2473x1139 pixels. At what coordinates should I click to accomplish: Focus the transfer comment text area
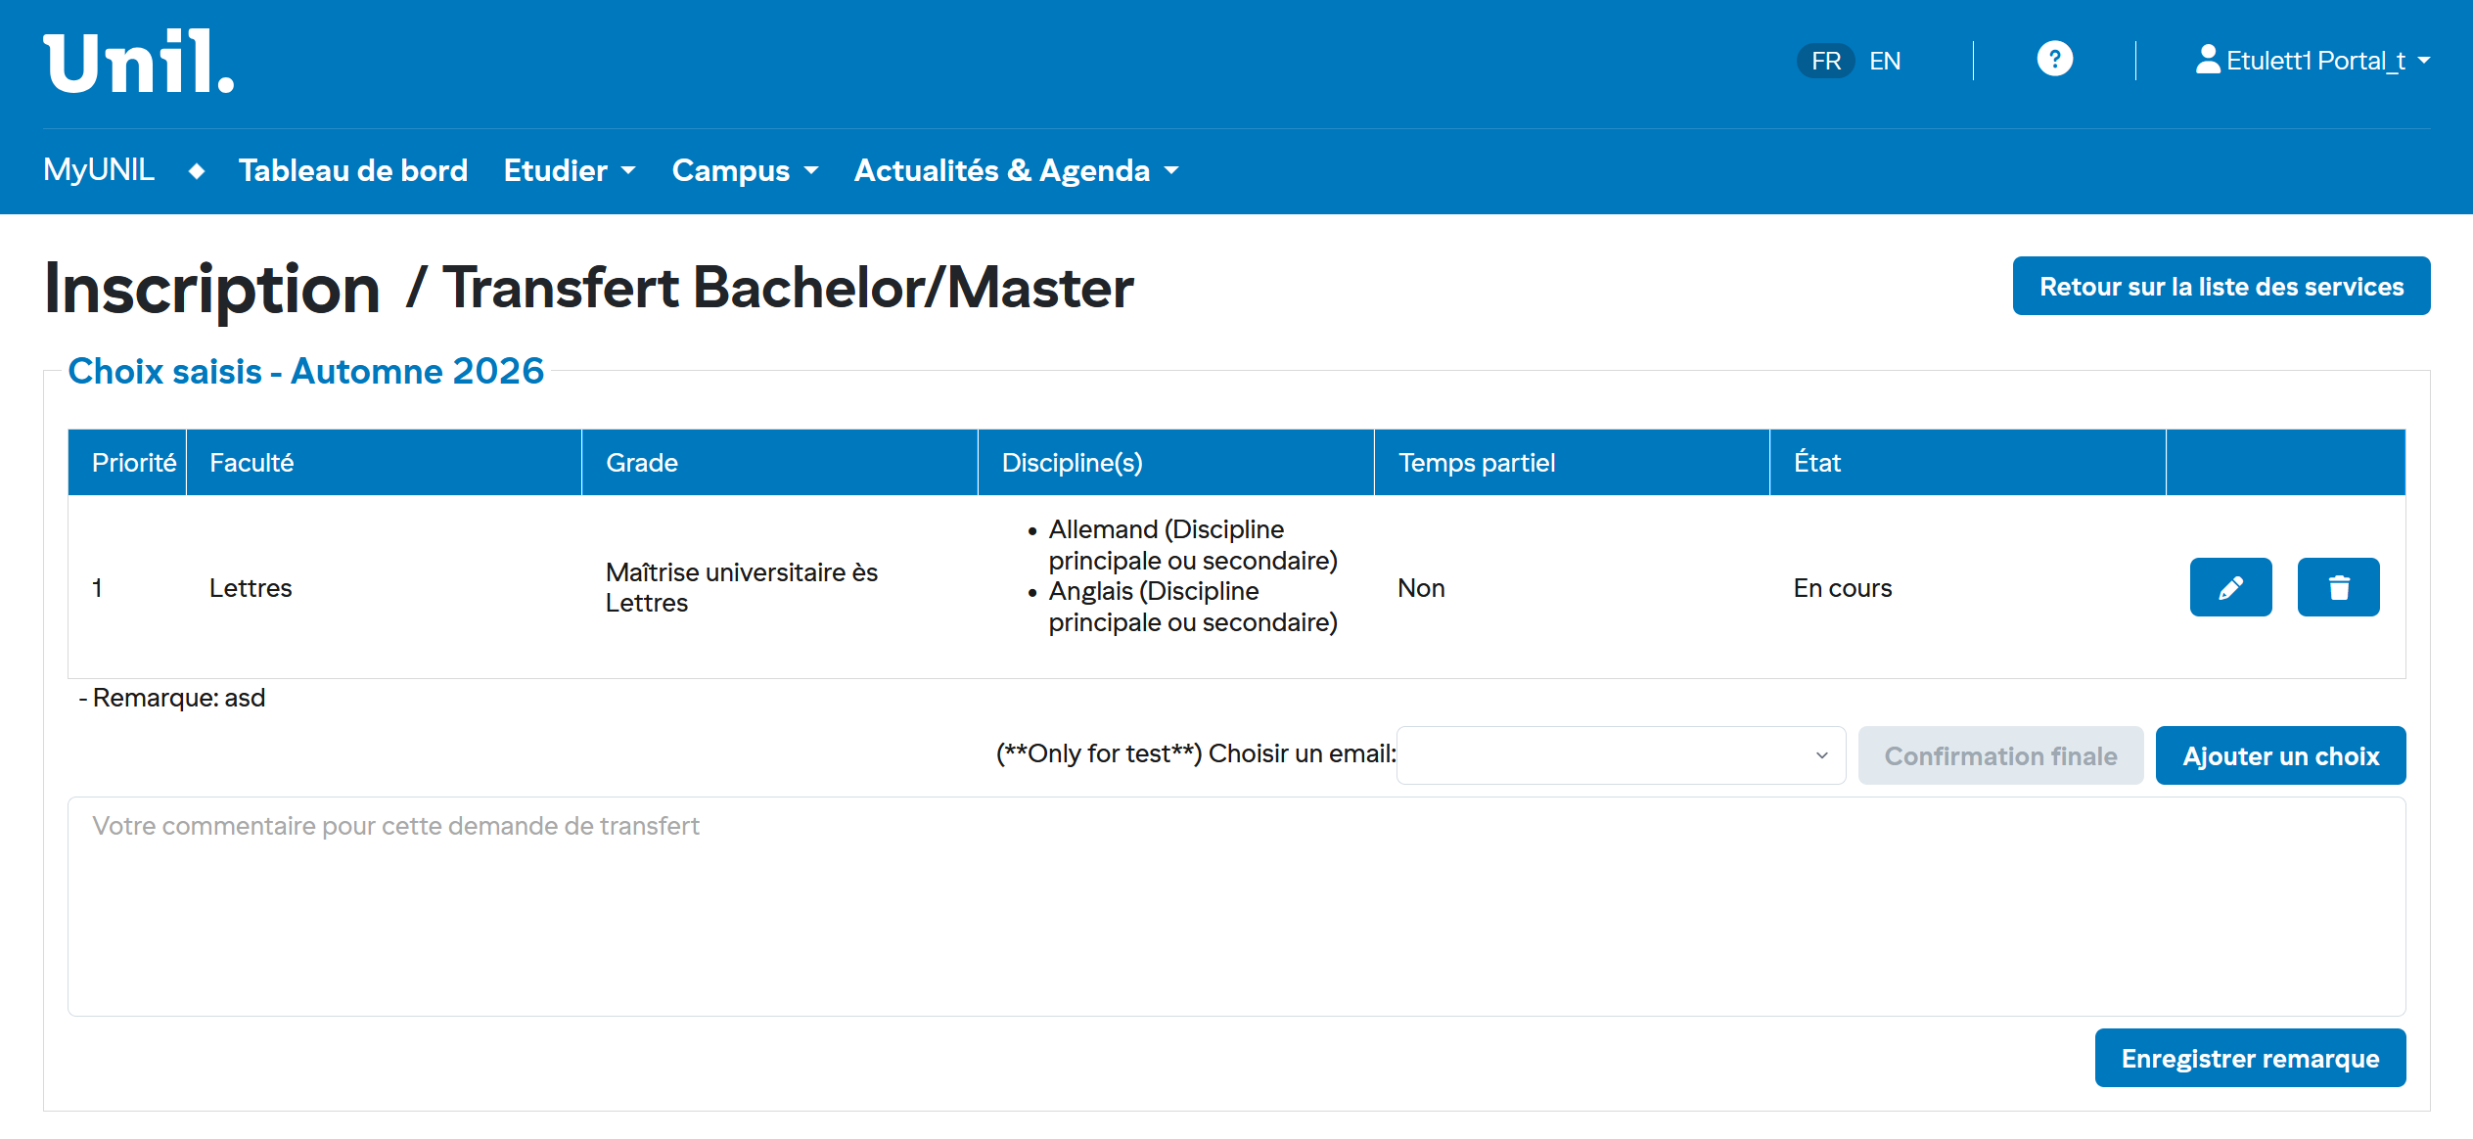(x=1236, y=906)
